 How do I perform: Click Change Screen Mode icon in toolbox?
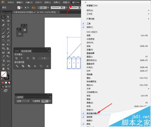(5, 91)
